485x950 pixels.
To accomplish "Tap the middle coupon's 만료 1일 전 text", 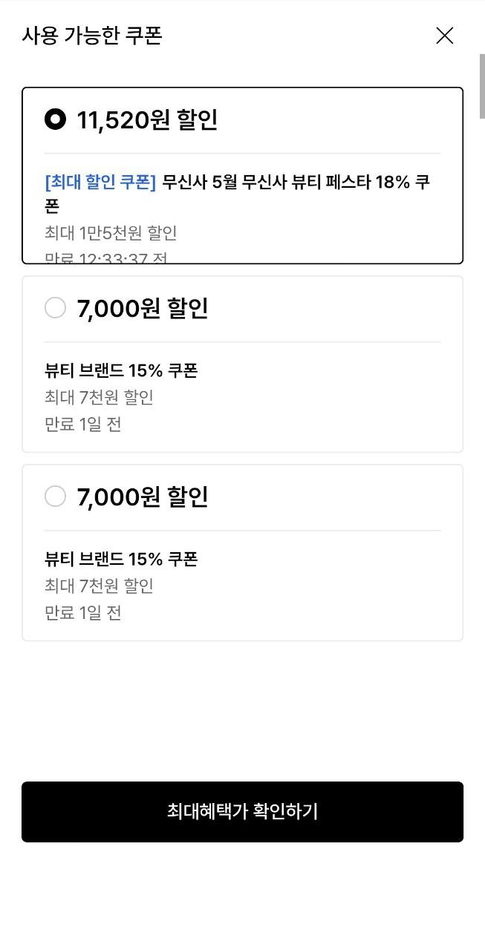I will click(82, 425).
